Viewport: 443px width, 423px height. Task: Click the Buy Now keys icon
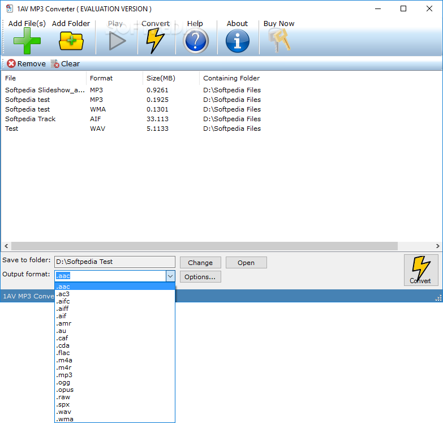[x=279, y=41]
